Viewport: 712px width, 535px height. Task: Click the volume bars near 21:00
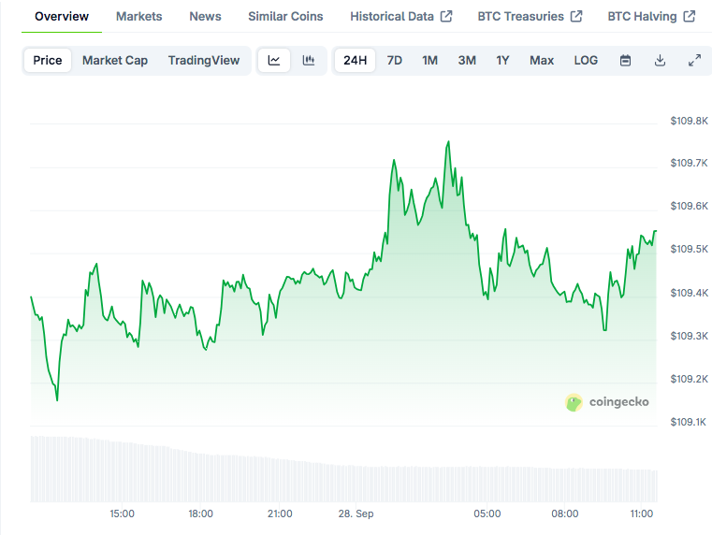pyautogui.click(x=280, y=479)
